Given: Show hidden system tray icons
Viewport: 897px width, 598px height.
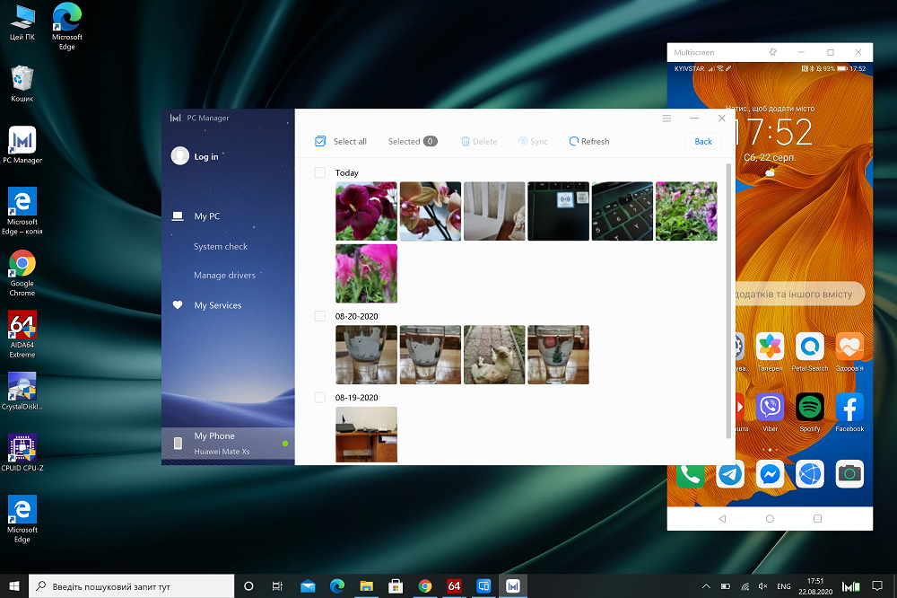Looking at the screenshot, I should 706,586.
